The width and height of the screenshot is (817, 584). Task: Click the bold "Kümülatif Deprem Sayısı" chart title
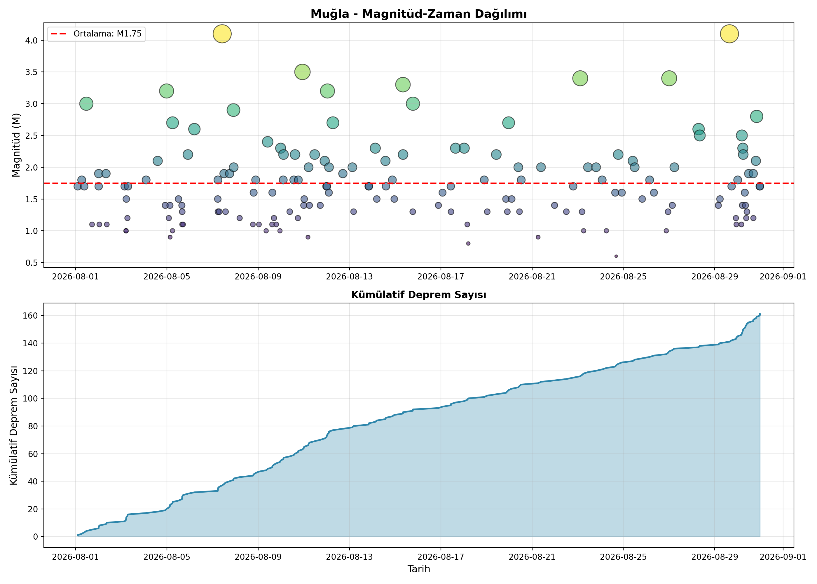point(418,295)
